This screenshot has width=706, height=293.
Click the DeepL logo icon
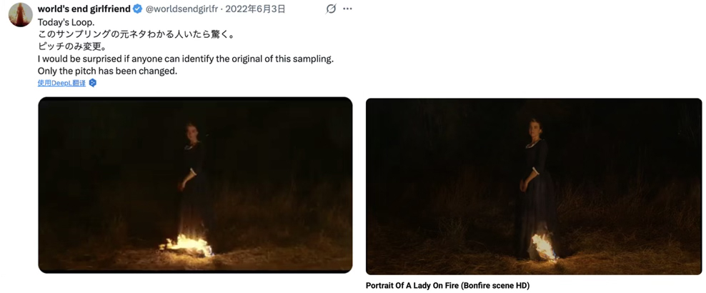pos(92,83)
